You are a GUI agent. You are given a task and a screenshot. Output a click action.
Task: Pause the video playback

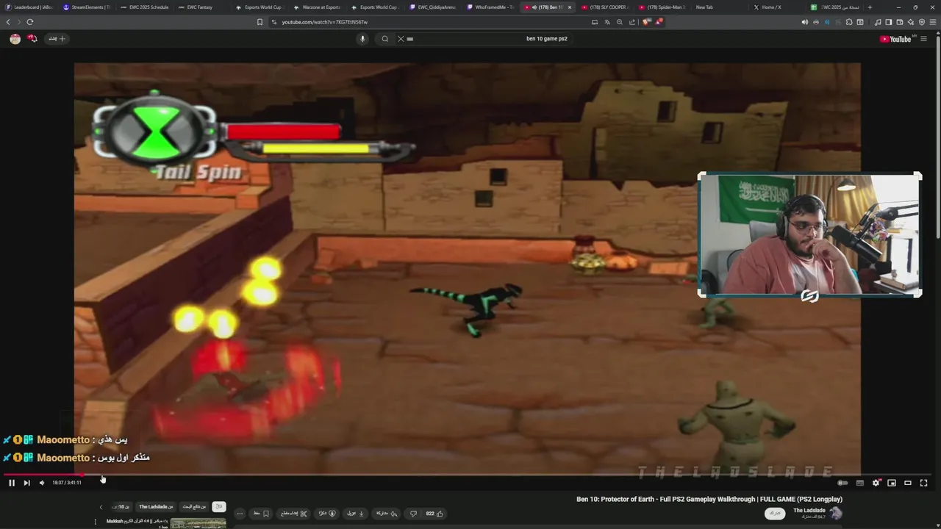pyautogui.click(x=12, y=483)
